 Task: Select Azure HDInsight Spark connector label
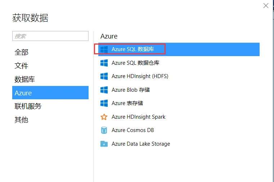pos(138,117)
